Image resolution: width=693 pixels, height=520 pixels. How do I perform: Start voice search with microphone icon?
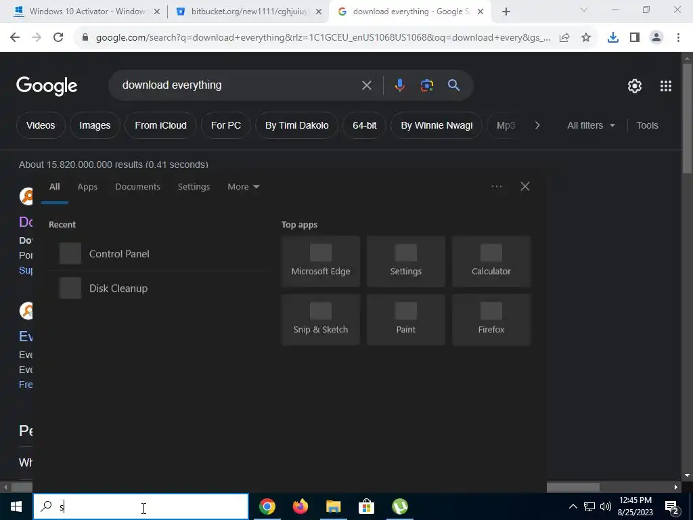click(x=399, y=85)
